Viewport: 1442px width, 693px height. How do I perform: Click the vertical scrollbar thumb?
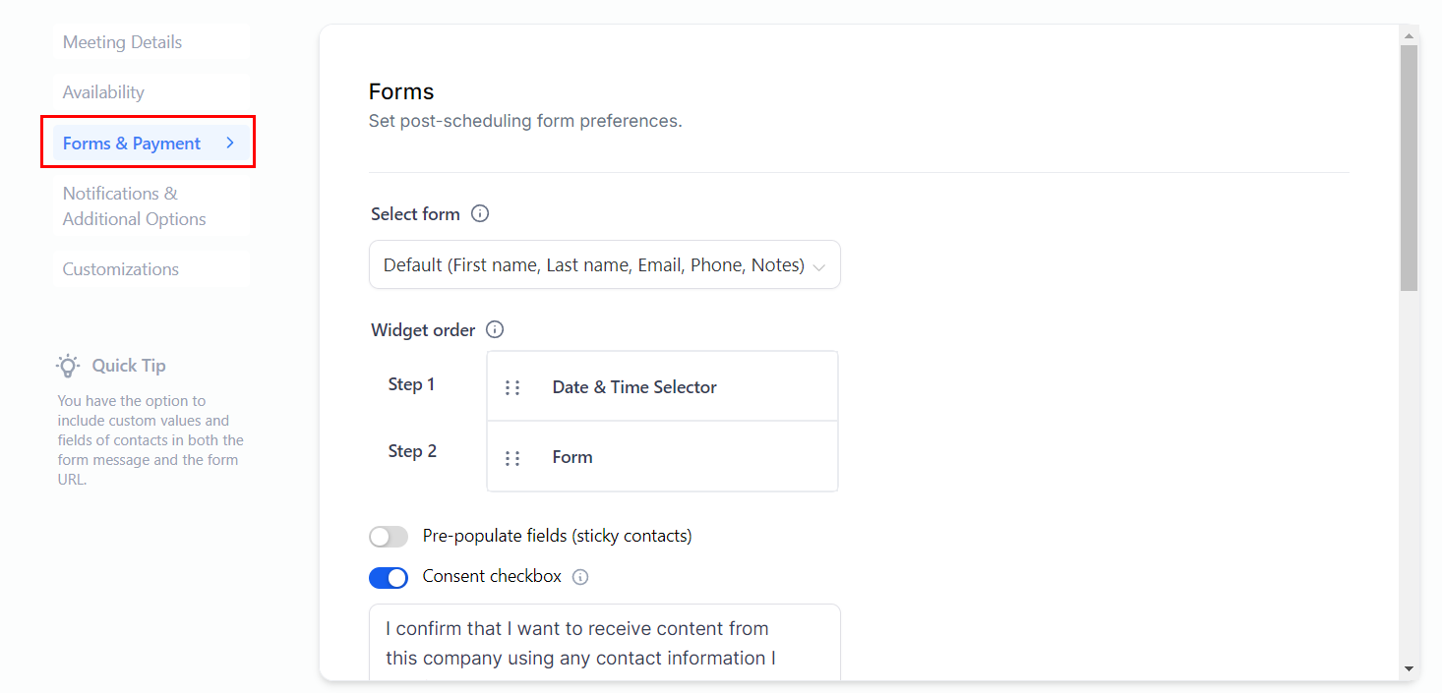[x=1409, y=167]
